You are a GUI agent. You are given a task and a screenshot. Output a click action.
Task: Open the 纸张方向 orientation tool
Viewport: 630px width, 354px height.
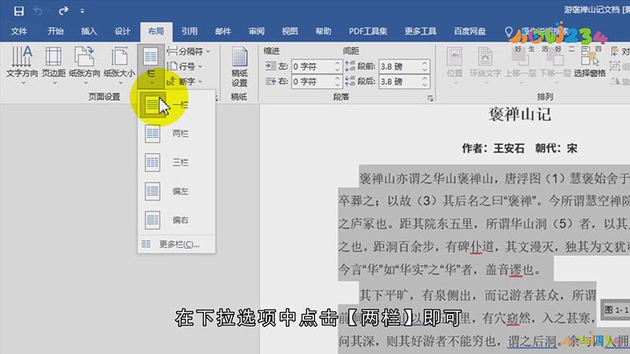pos(84,65)
